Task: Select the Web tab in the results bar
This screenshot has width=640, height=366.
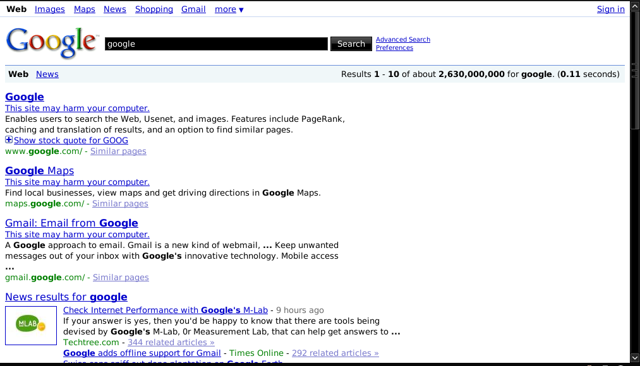Action: (18, 74)
